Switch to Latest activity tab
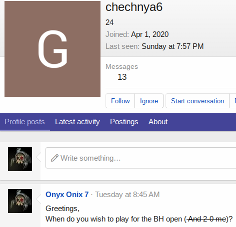The height and width of the screenshot is (227, 236). point(77,122)
